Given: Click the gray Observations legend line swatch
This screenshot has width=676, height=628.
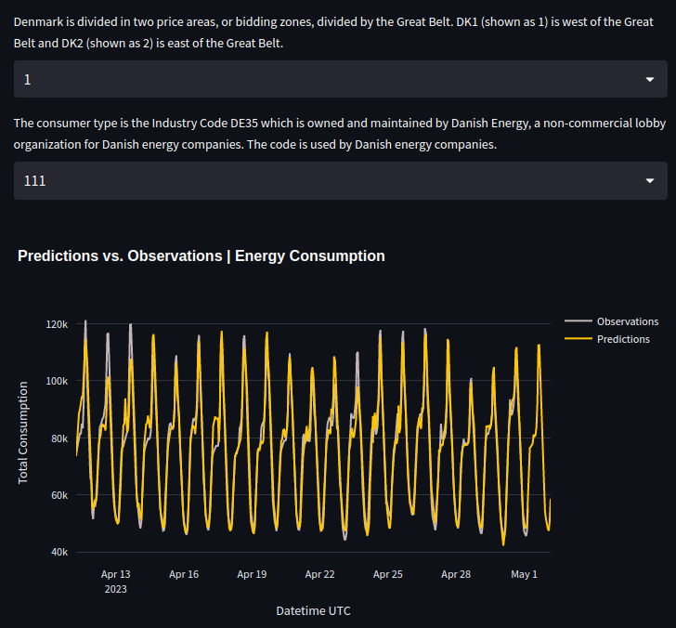Looking at the screenshot, I should (x=578, y=321).
